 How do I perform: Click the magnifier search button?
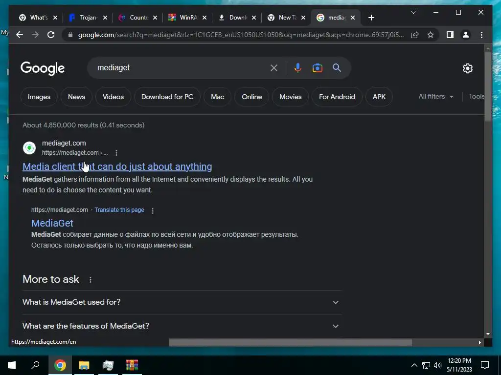click(x=337, y=67)
